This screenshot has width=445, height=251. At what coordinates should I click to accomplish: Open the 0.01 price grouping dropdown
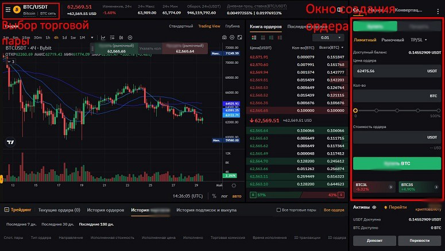[x=328, y=37]
